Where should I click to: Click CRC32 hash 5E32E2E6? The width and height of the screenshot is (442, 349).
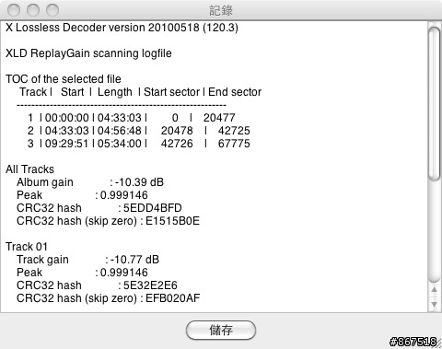[x=150, y=285]
